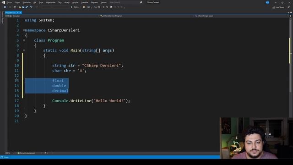This screenshot has height=165, width=293.
Task: Open the Yardım menu
Action: [103, 2]
